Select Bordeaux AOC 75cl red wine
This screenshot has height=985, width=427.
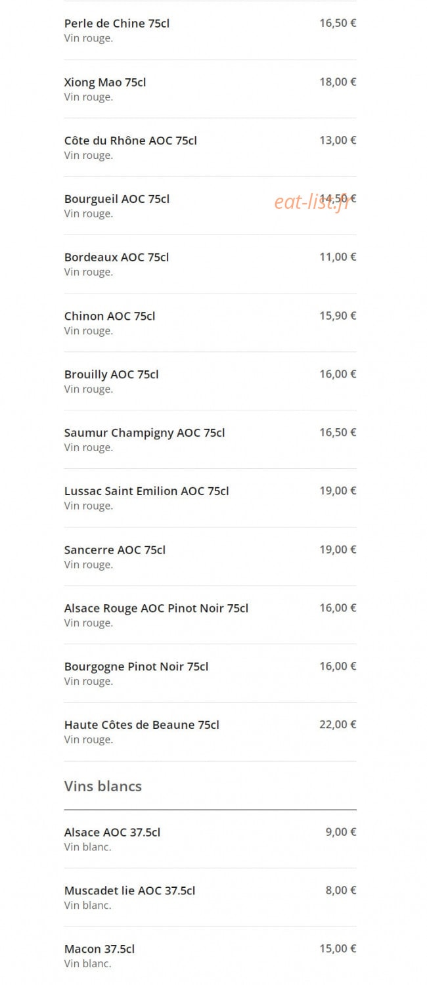[210, 264]
